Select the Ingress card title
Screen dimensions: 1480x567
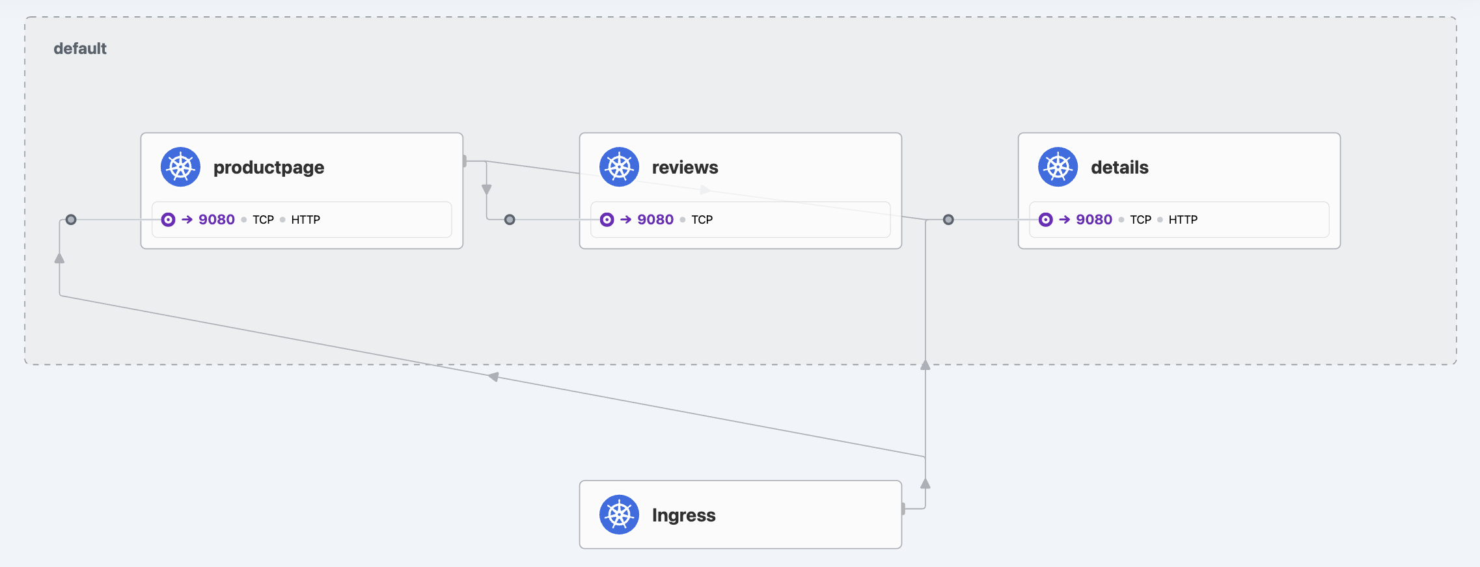(x=684, y=515)
